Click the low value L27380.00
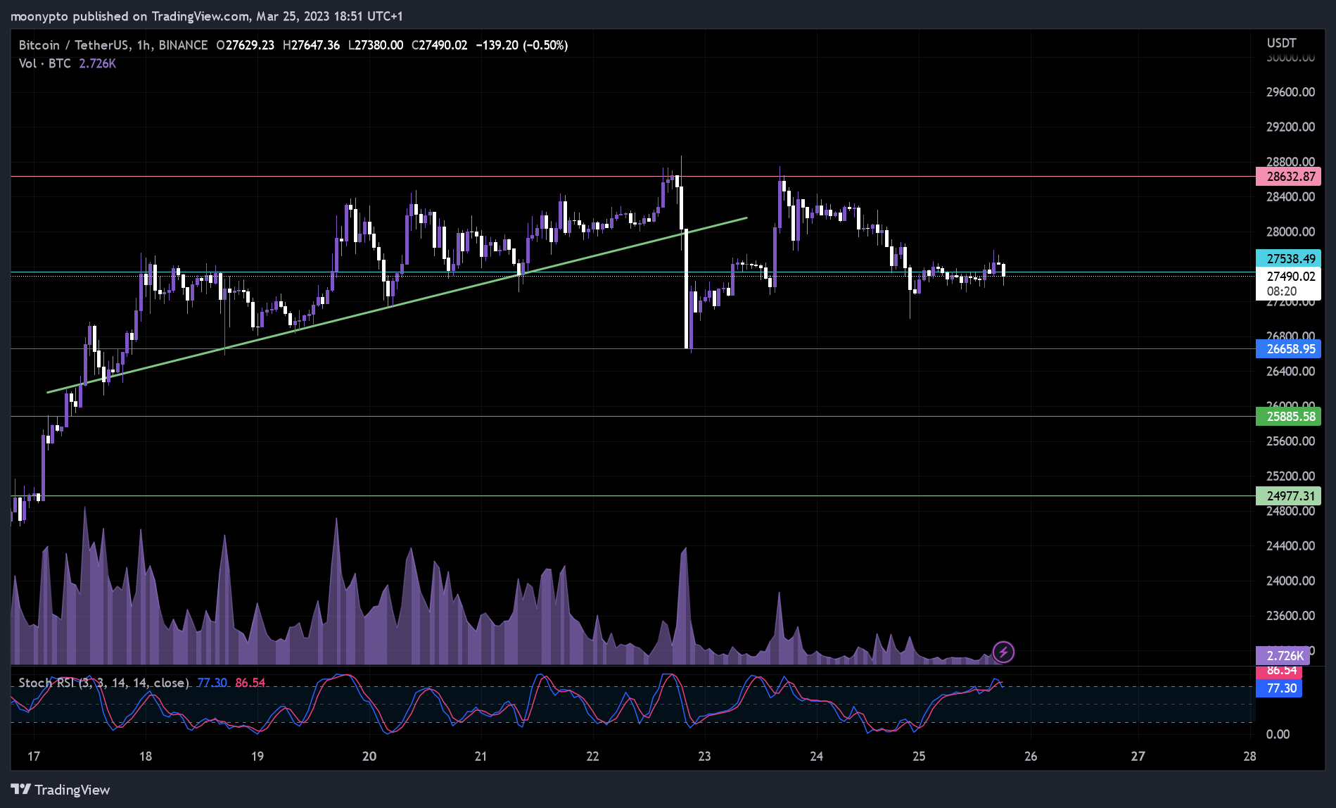Screen dimensions: 1336x808 376,45
